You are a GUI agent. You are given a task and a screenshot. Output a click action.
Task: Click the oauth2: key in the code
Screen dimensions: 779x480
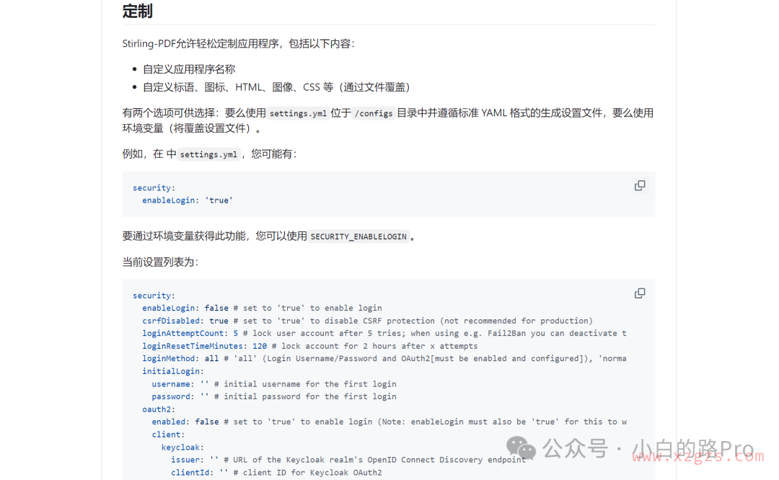(159, 409)
